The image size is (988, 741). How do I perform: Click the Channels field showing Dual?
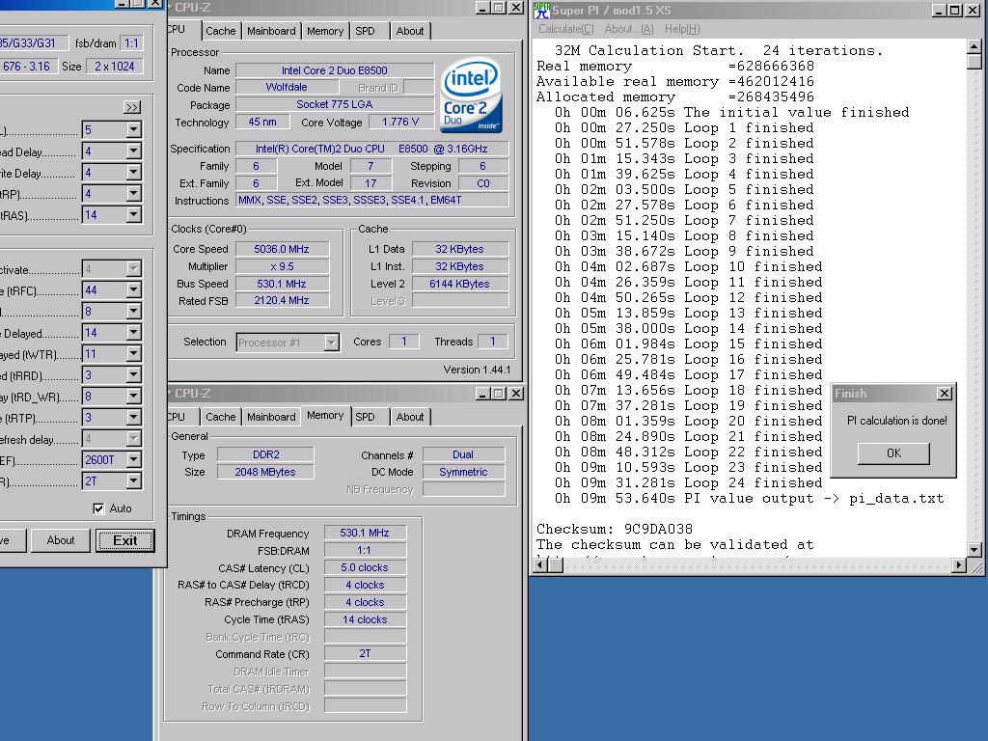pyautogui.click(x=463, y=454)
